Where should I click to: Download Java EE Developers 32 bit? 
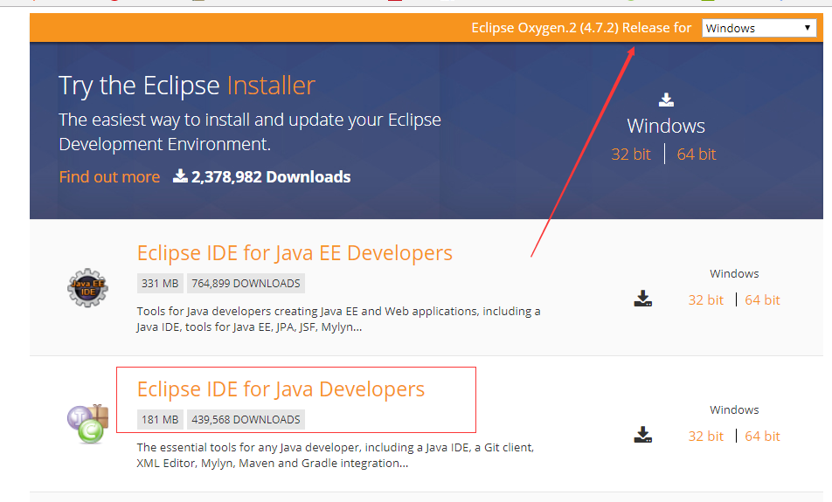point(706,300)
